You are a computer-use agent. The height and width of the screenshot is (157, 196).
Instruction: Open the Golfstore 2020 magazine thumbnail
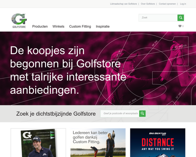tap(38, 143)
